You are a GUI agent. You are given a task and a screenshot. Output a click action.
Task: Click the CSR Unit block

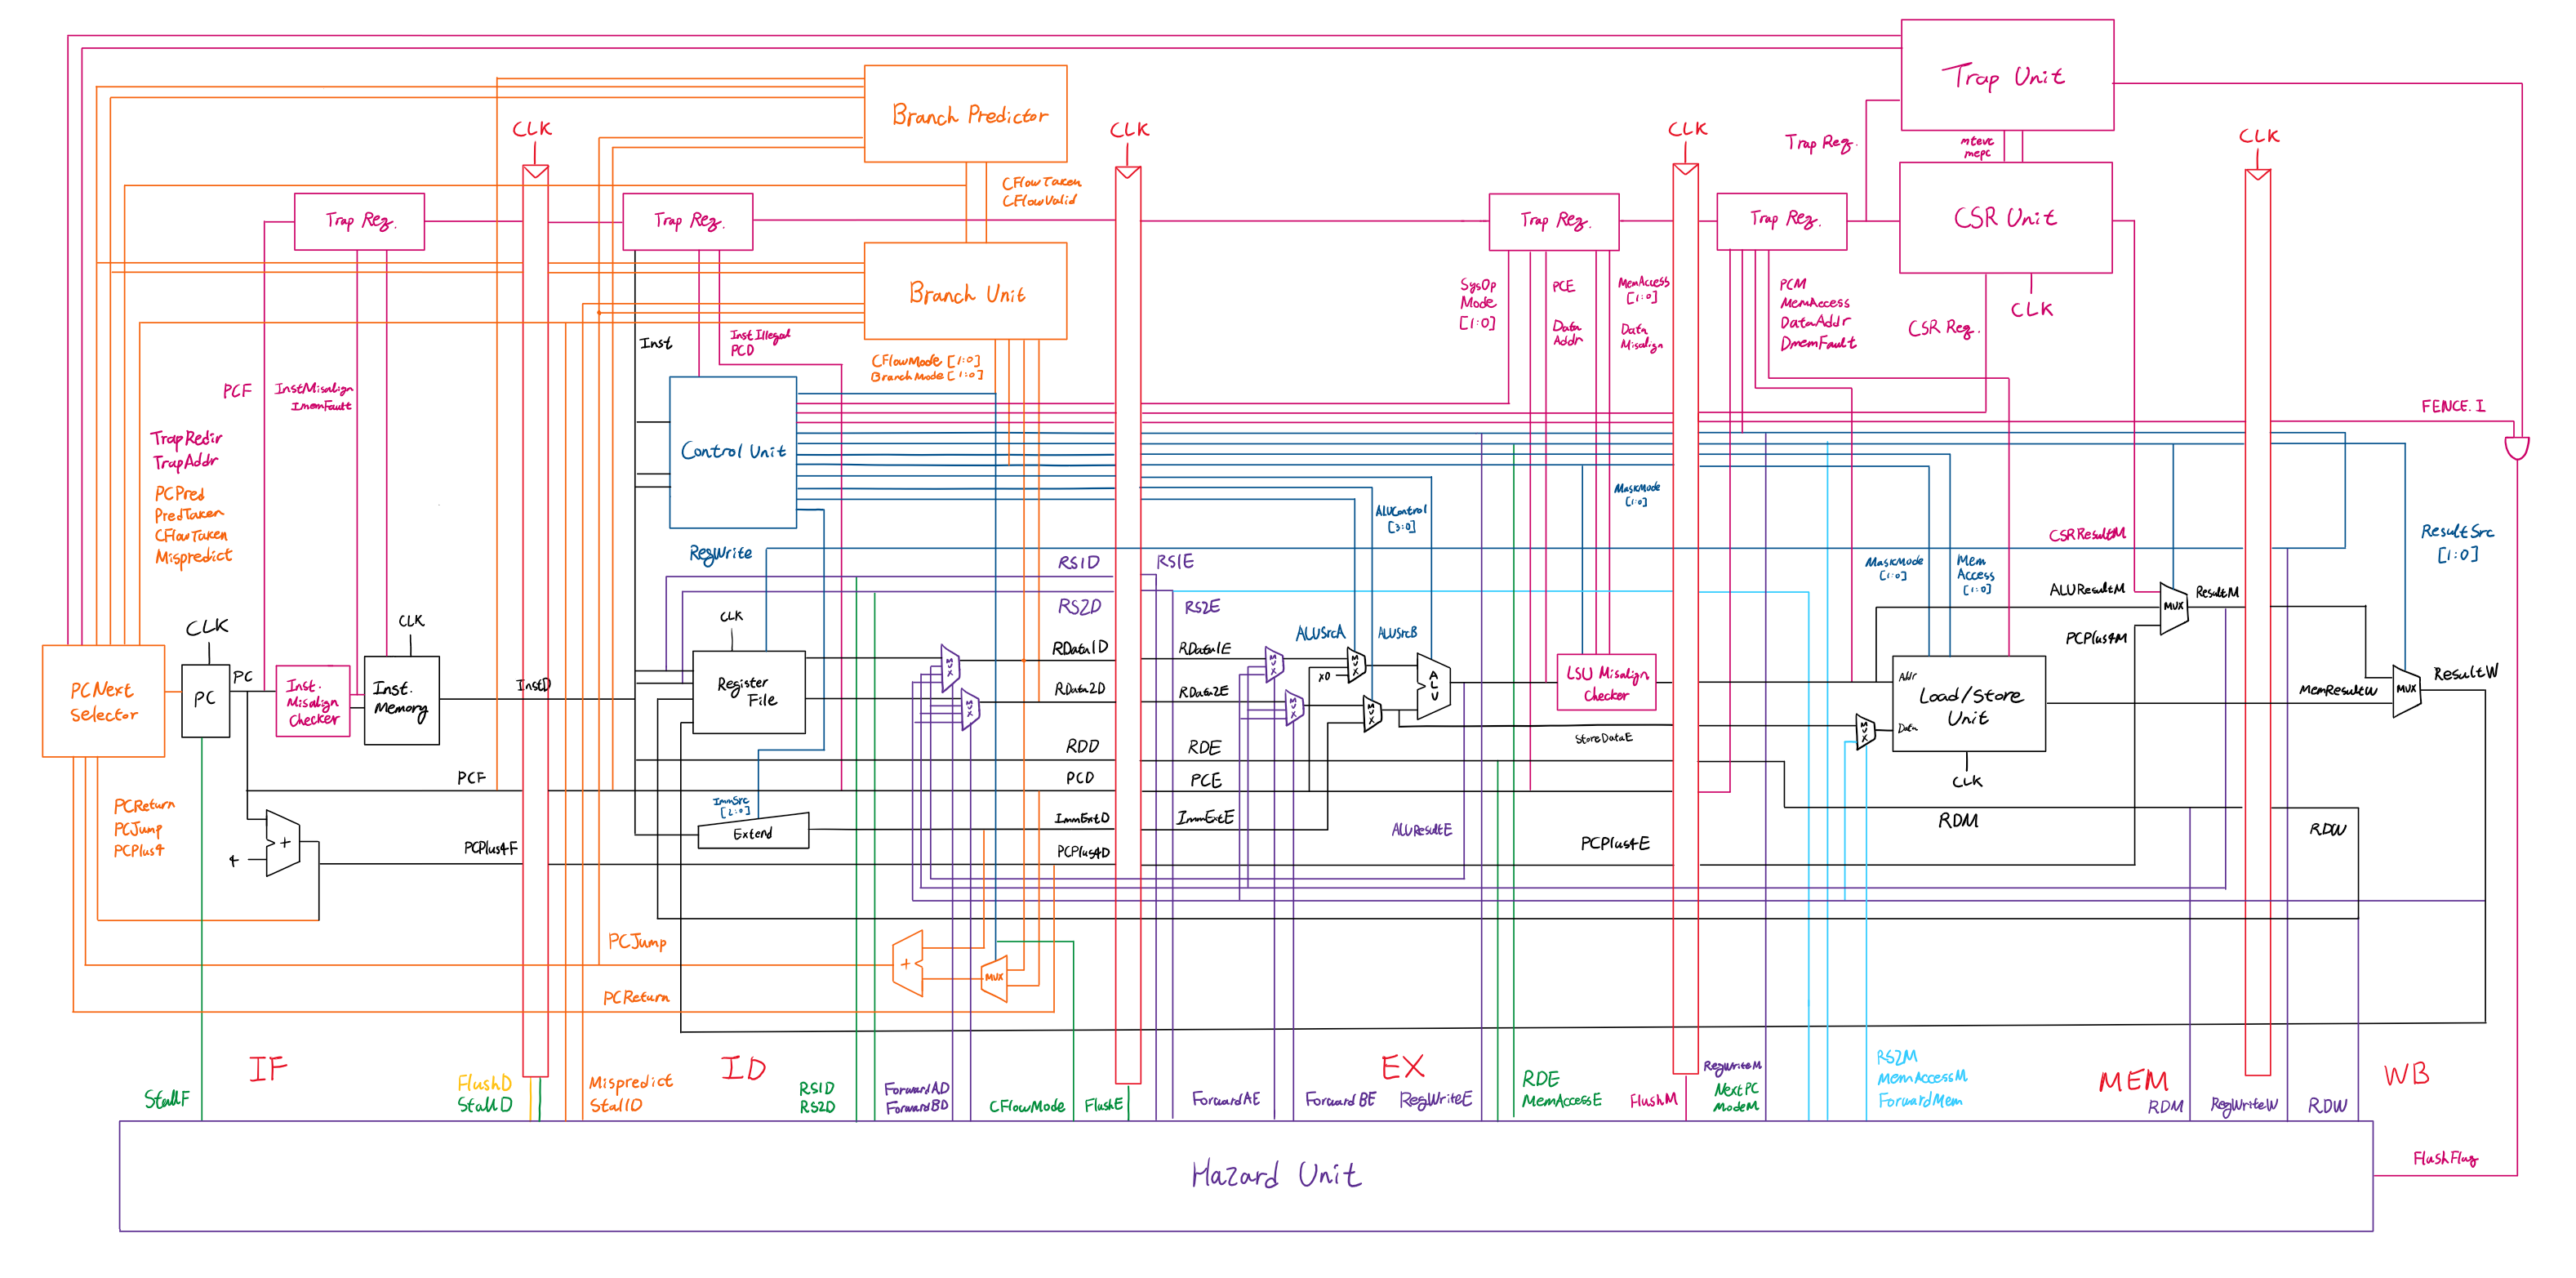pyautogui.click(x=2005, y=218)
